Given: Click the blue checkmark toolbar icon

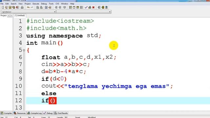Looking at the screenshot, I should pos(86,7).
